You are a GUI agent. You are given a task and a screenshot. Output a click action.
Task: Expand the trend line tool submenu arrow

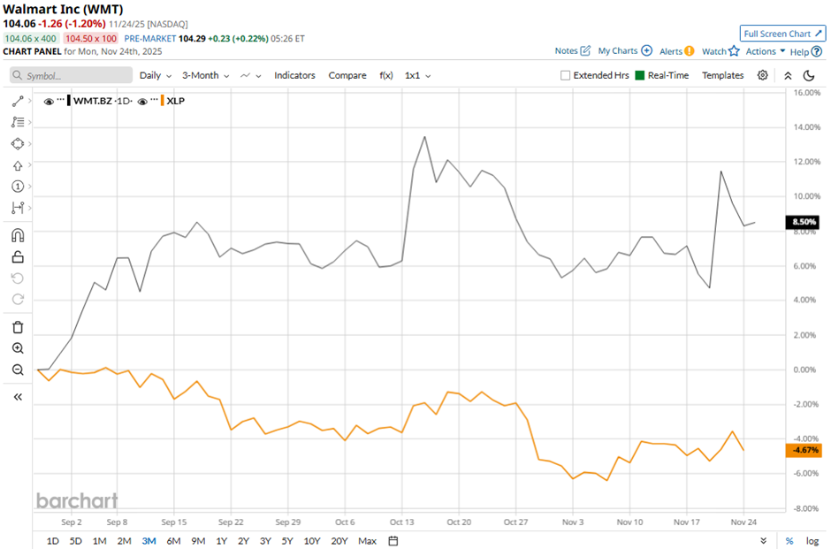pyautogui.click(x=30, y=100)
